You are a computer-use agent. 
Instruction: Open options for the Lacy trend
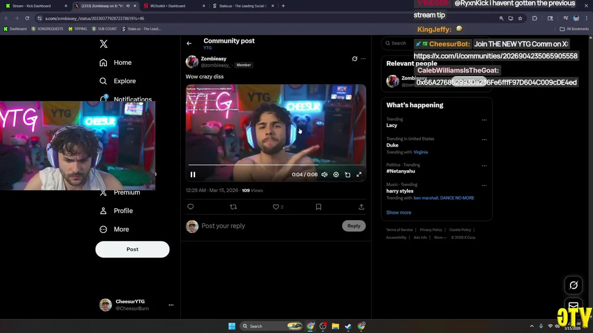point(484,120)
